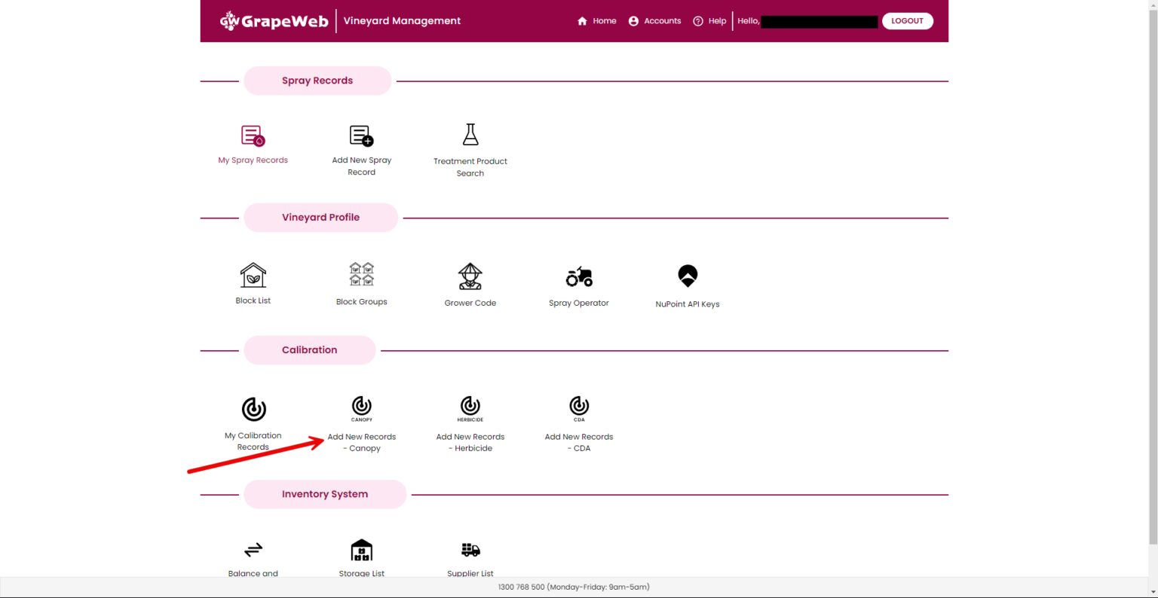Click the Block List label

coord(253,301)
